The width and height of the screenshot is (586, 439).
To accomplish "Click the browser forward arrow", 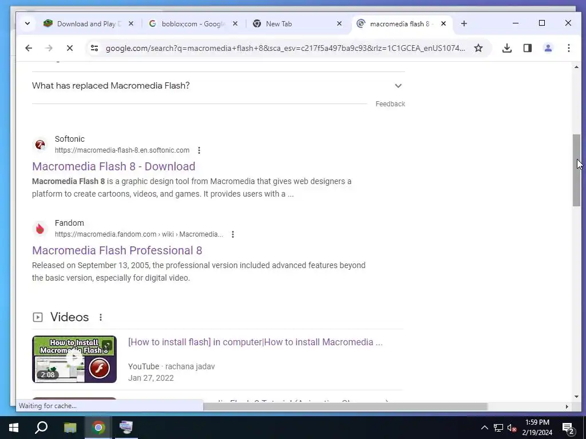I will [x=49, y=48].
